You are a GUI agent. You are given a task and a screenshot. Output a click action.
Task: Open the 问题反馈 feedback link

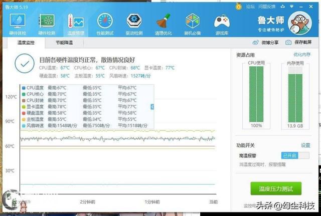(267, 6)
